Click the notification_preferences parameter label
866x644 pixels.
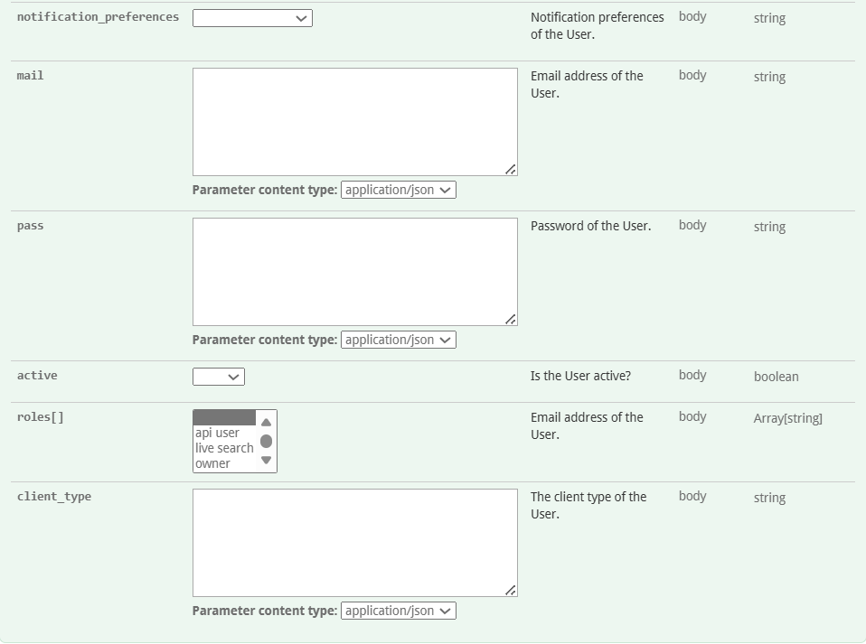pos(98,17)
